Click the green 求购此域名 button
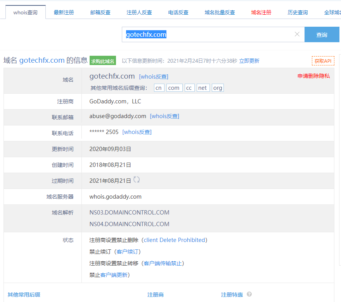The image size is (341, 302). coord(103,61)
